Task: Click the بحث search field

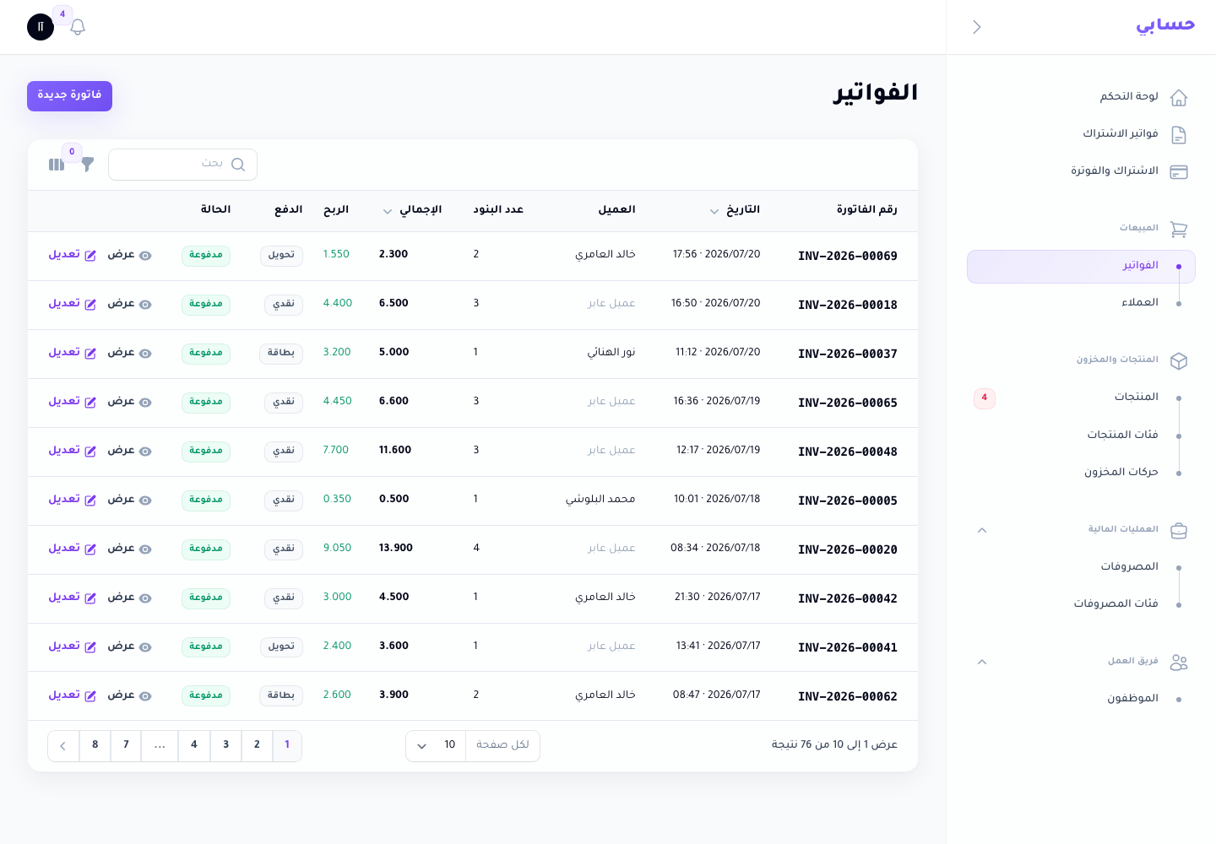Action: point(182,165)
